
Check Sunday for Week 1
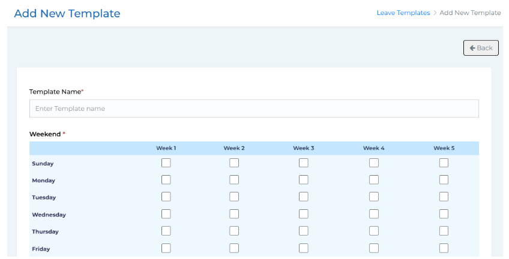point(166,163)
